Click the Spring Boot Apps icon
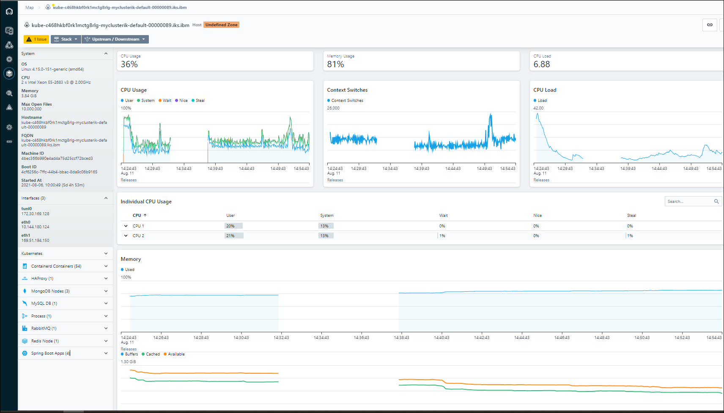Screen dimensions: 724x413 click(x=25, y=353)
